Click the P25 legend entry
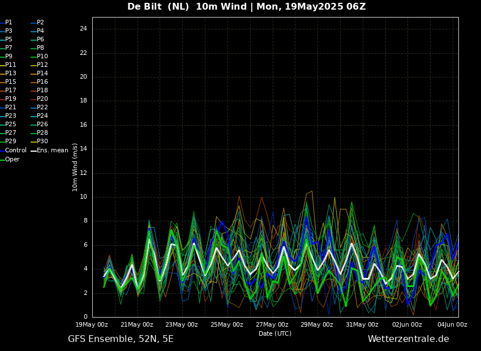The width and height of the screenshot is (481, 351). (x=10, y=125)
